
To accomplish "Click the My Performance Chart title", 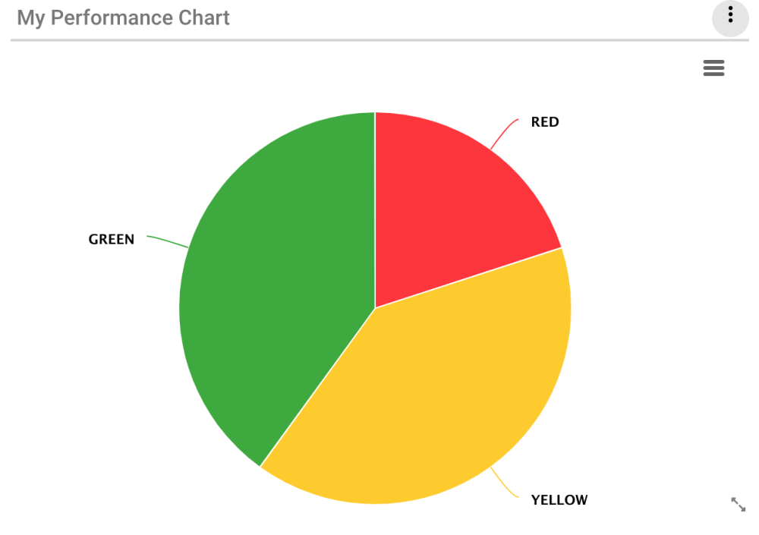I will pos(123,17).
